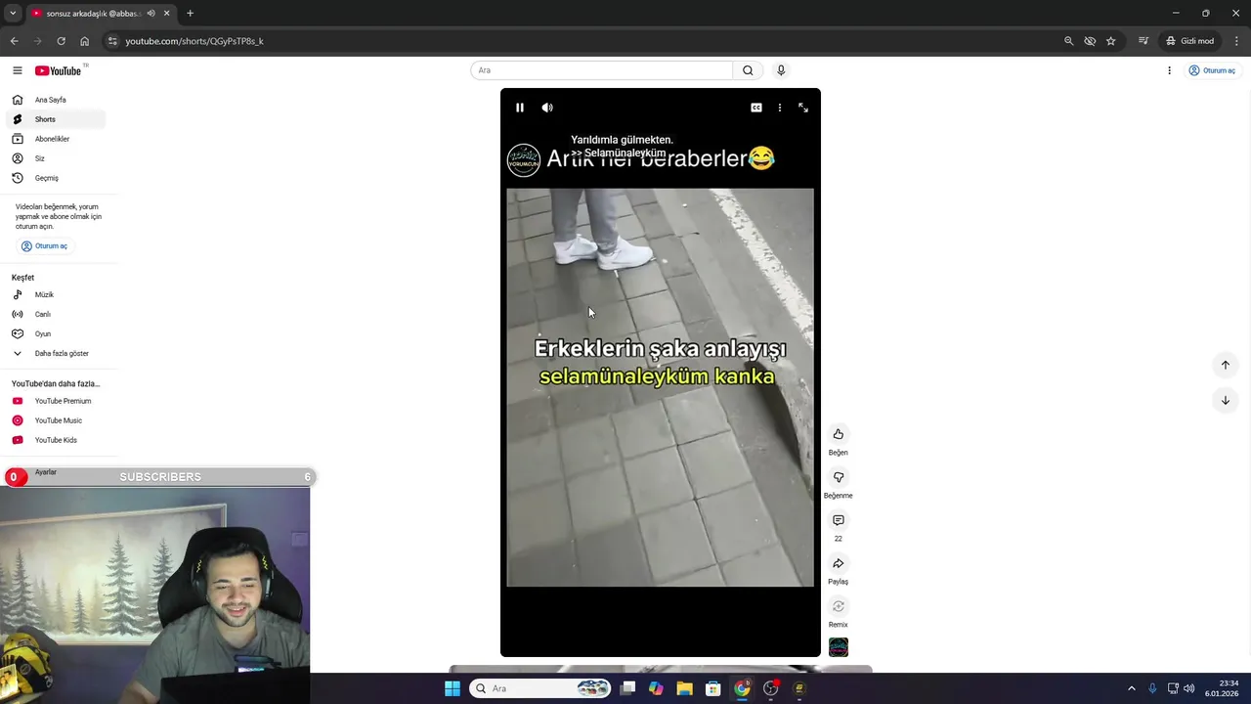
Task: Open a new browser tab
Action: tap(190, 14)
